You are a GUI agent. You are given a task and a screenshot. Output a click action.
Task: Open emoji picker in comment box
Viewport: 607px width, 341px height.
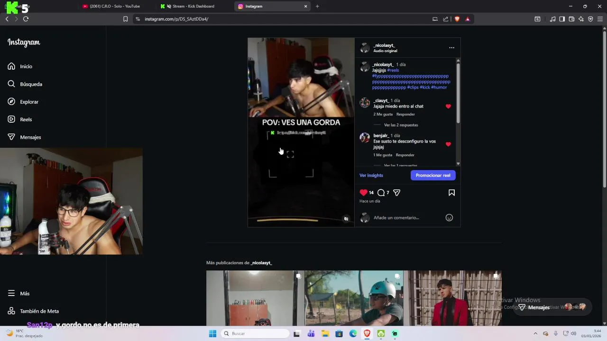pyautogui.click(x=449, y=217)
